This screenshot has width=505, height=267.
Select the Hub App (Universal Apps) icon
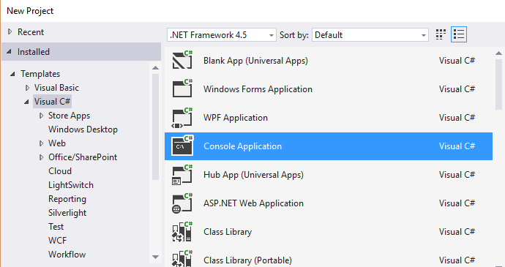pos(182,174)
